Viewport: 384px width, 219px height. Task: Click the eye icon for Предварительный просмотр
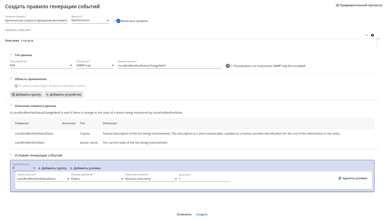tap(337, 5)
